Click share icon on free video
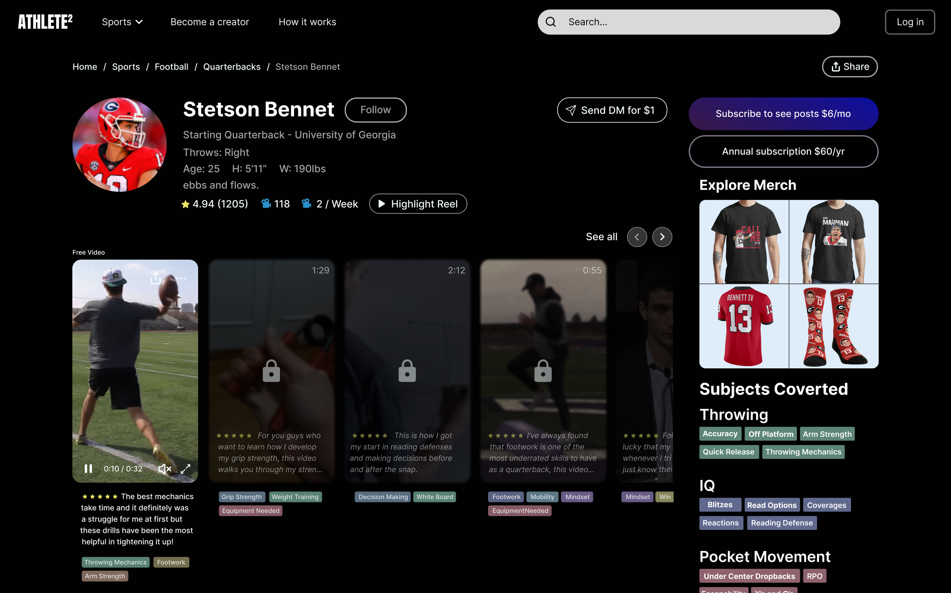 156,278
